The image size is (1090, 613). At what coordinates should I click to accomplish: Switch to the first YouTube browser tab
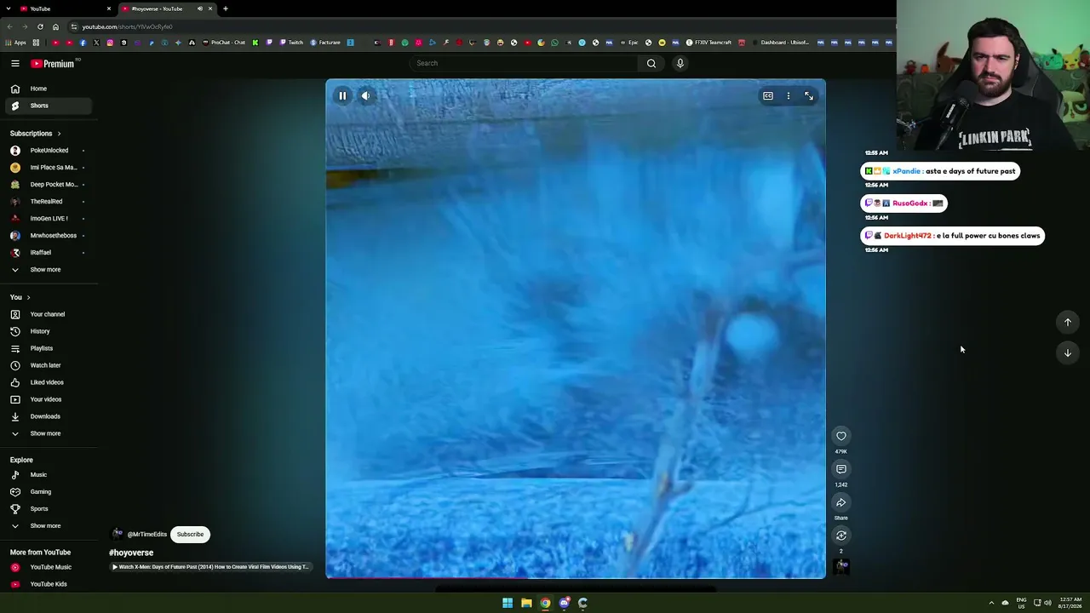66,9
